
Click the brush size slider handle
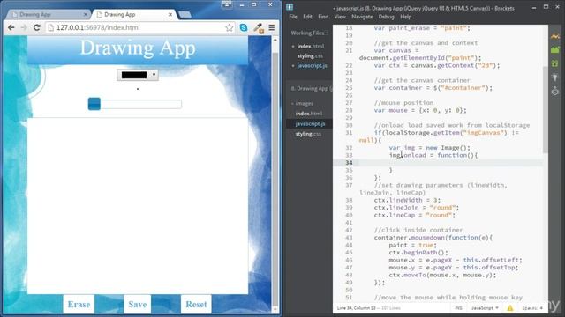(94, 104)
